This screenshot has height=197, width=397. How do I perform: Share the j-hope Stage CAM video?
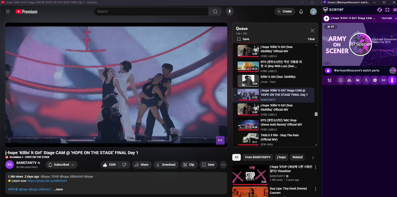[x=142, y=165]
